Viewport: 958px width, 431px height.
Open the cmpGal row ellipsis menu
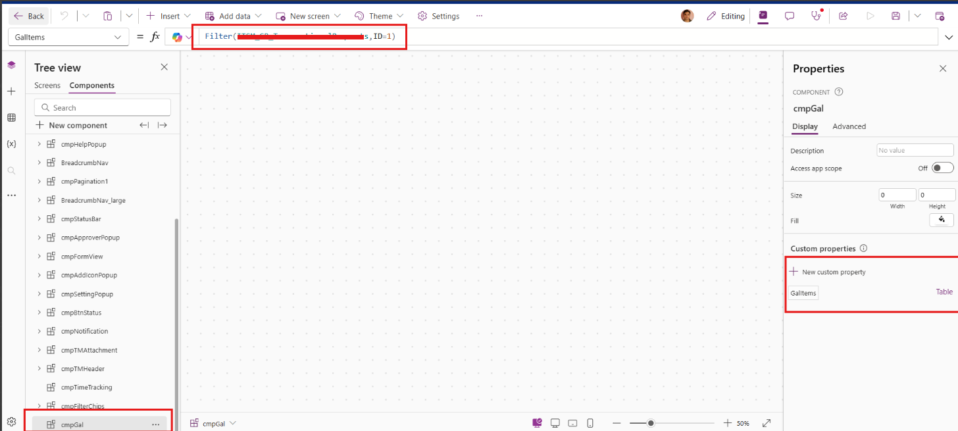[x=156, y=424]
